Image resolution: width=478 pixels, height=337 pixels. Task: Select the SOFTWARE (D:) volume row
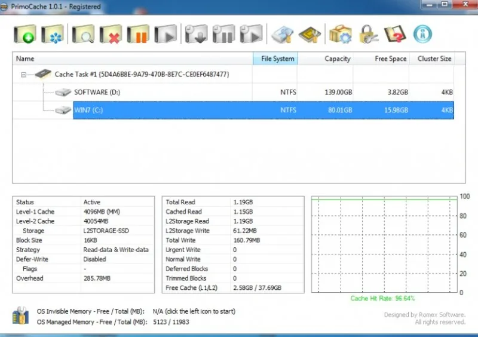233,92
